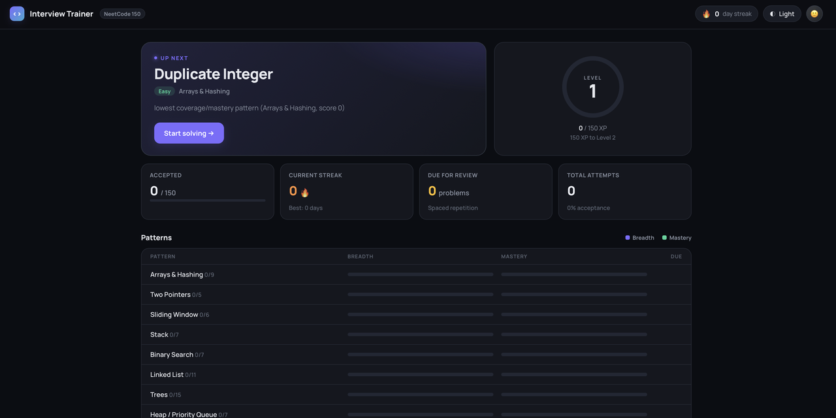Click the NeetCode 150 badge
Screen dimensions: 836x418
122,14
